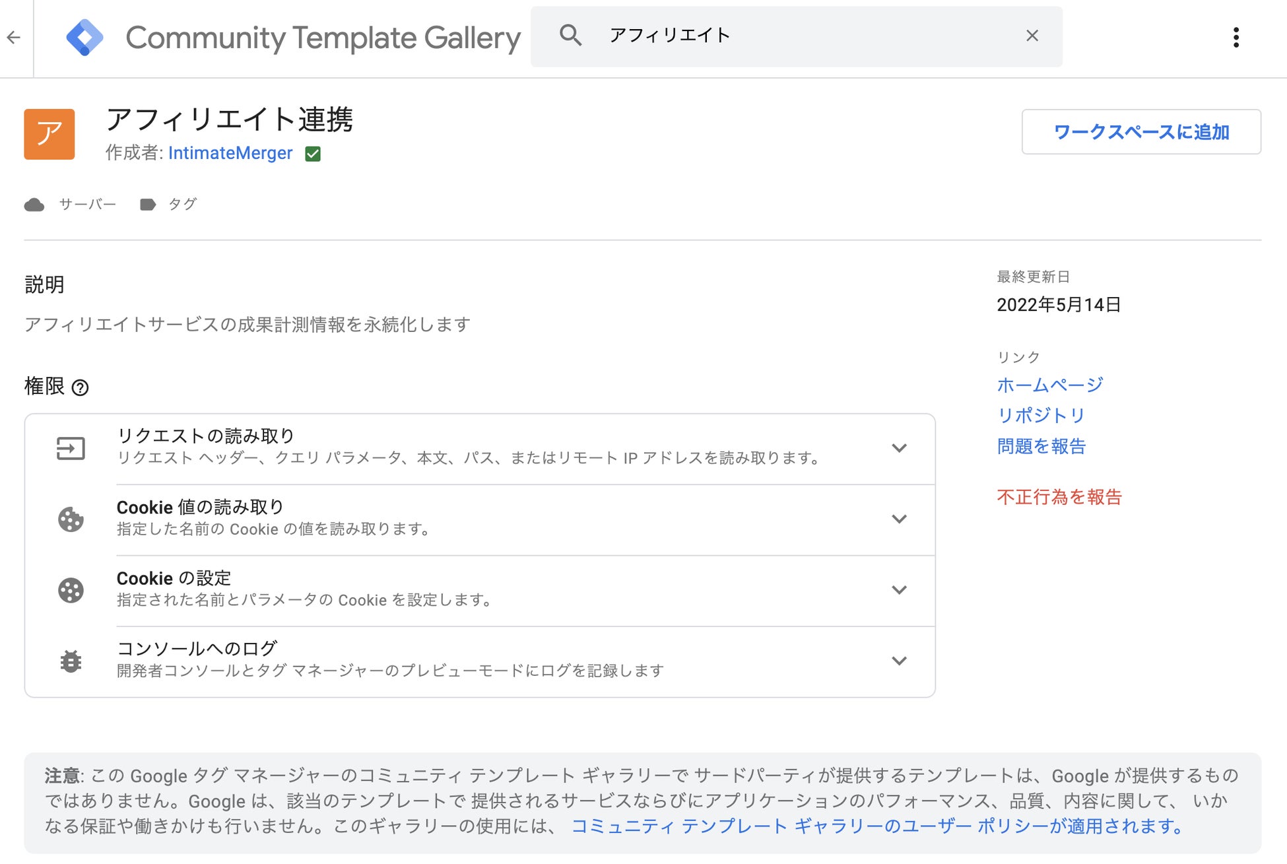
Task: Click the サーバー cloud icon
Action: [34, 205]
